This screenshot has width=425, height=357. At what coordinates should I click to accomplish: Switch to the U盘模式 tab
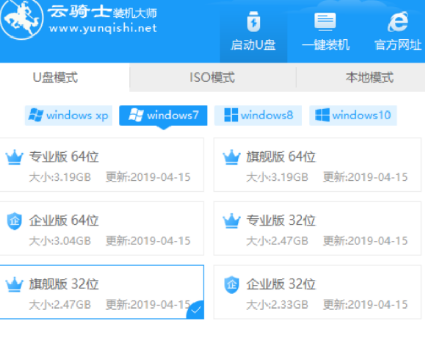click(x=56, y=78)
